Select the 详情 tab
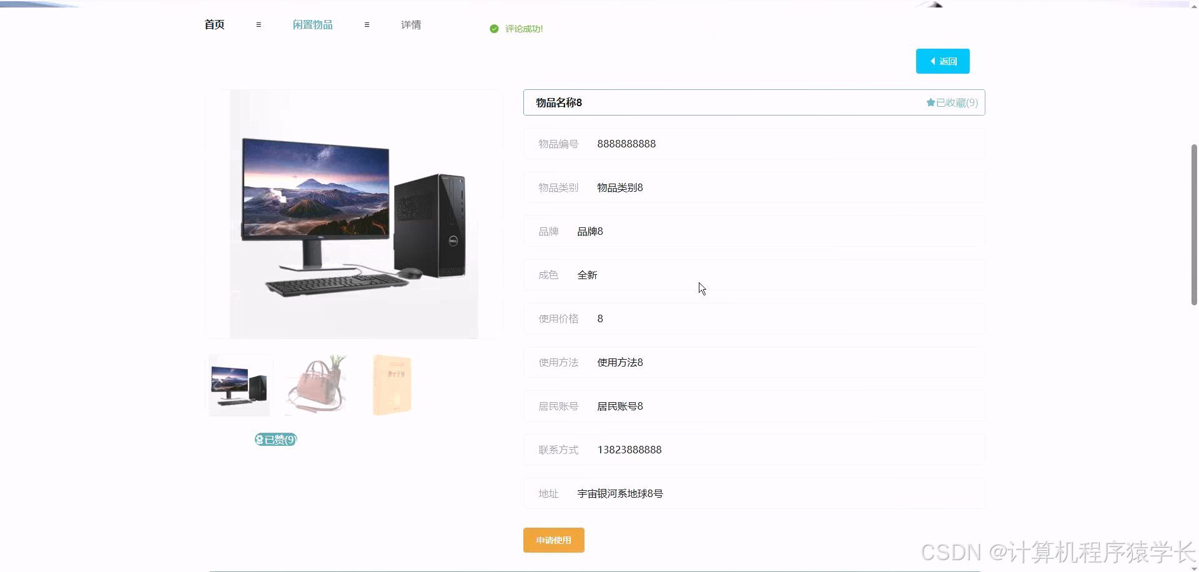 pyautogui.click(x=410, y=24)
